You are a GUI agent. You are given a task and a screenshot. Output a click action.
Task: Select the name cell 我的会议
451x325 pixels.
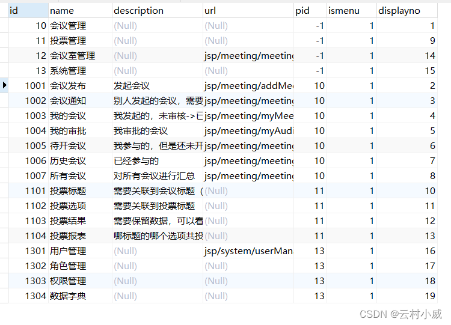click(80, 115)
